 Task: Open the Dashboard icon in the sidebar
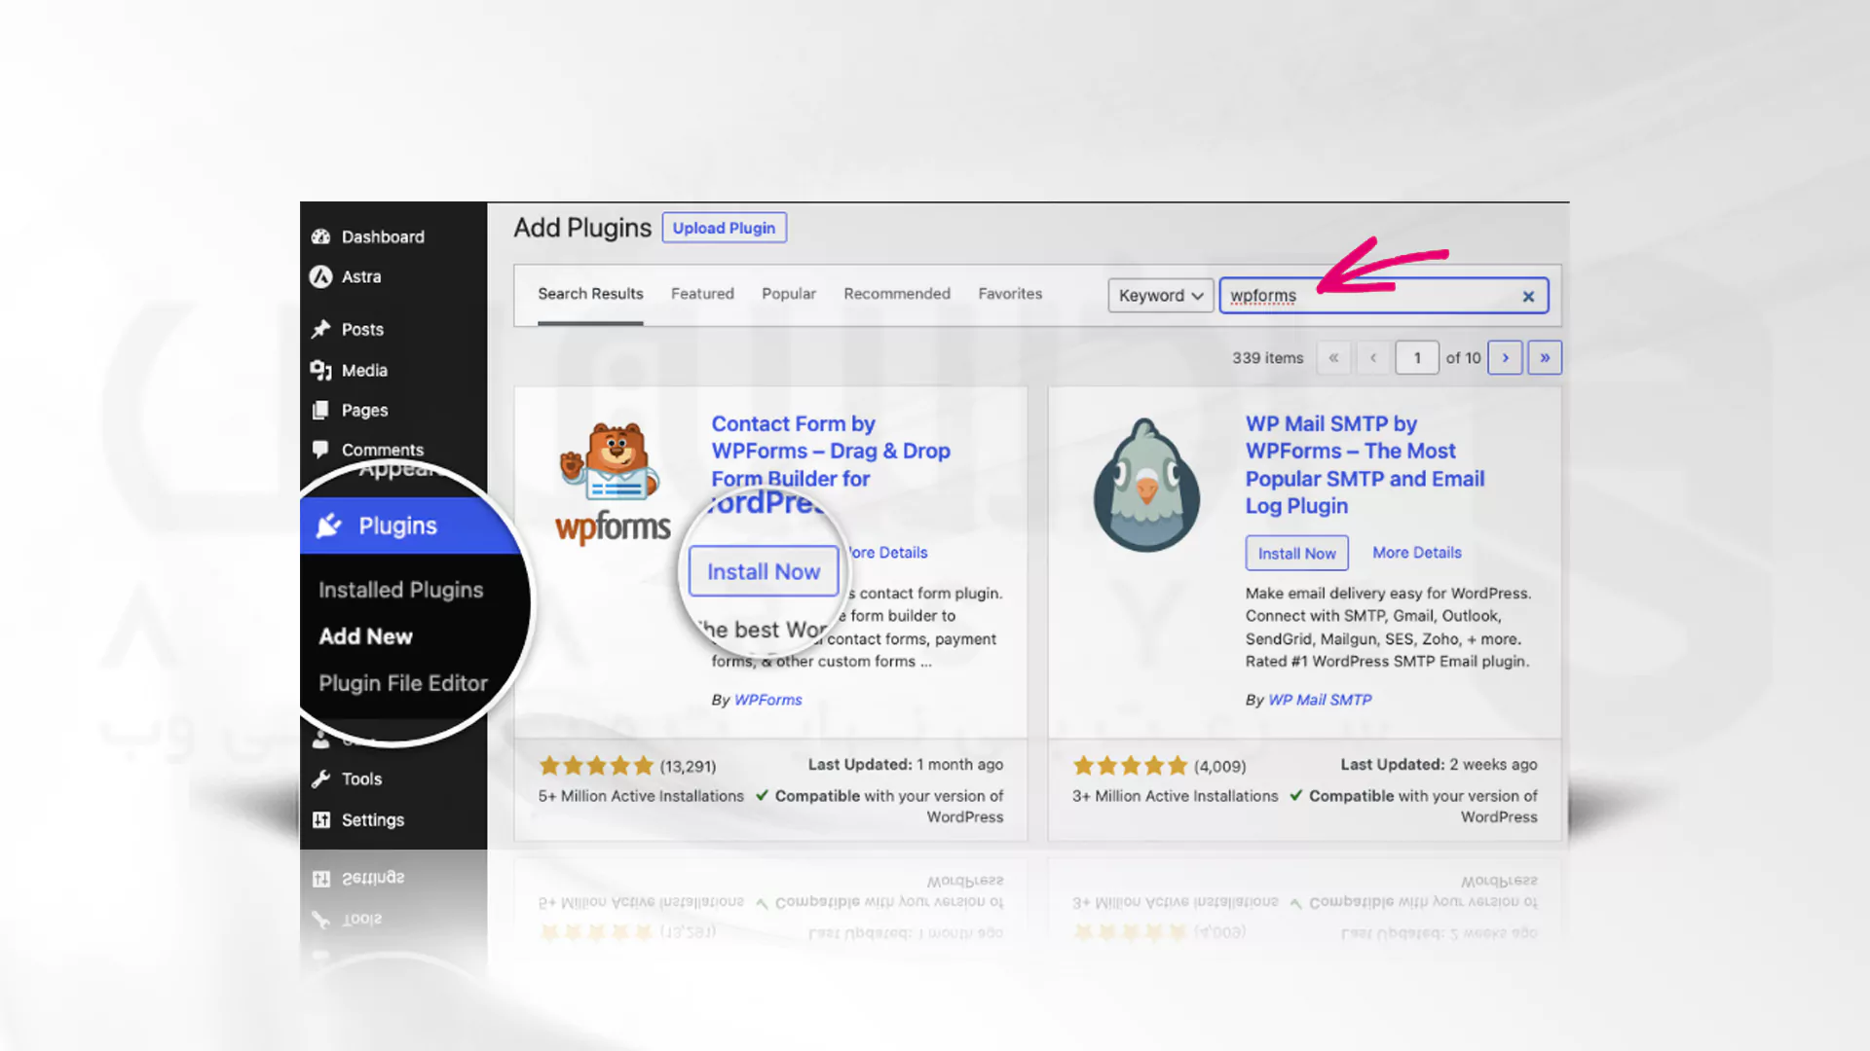[320, 236]
